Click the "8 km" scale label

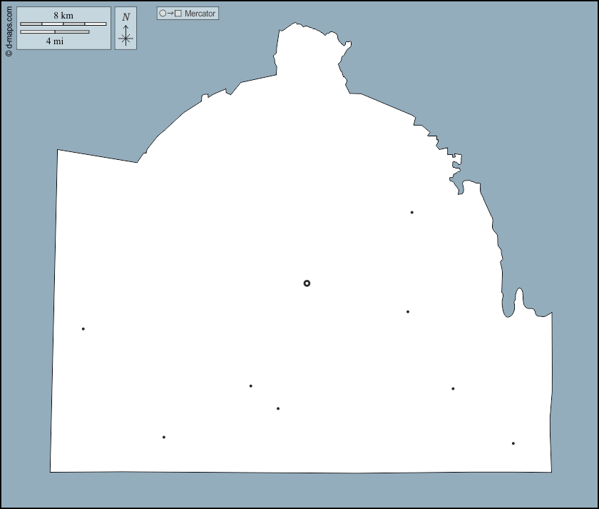[x=63, y=16]
